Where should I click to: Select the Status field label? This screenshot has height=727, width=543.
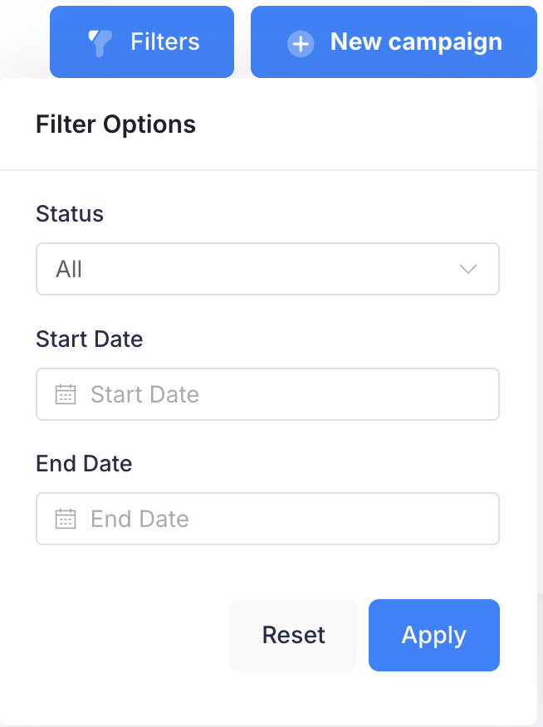tap(69, 213)
